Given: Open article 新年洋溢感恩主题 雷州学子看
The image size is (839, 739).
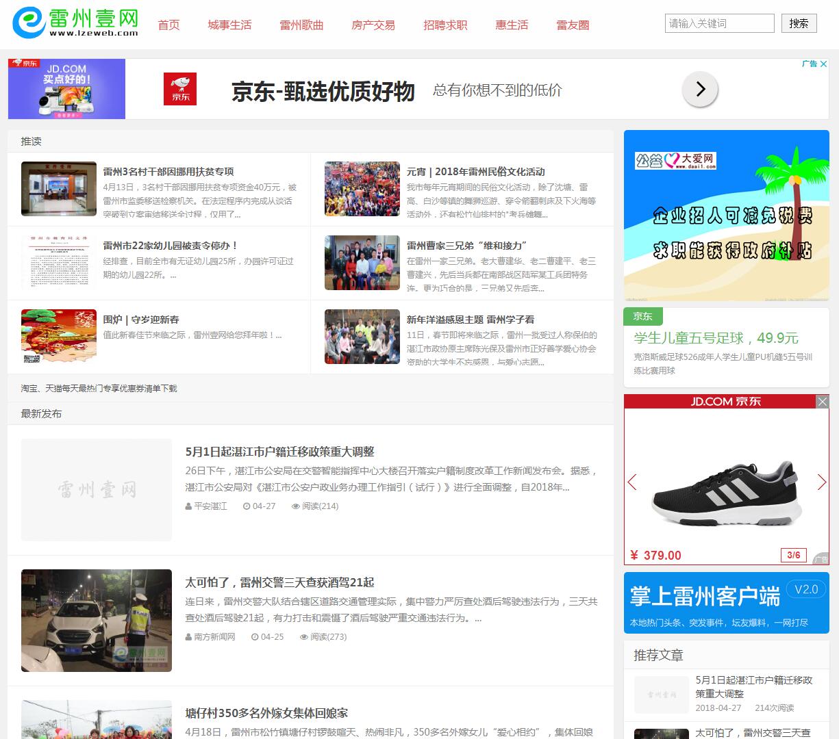Looking at the screenshot, I should click(471, 320).
